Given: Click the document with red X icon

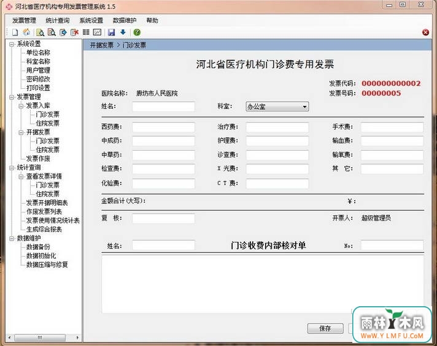Looking at the screenshot, I should [74, 32].
